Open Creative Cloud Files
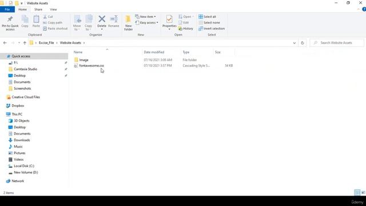Screen dimensions: 366x206 coord(26,97)
